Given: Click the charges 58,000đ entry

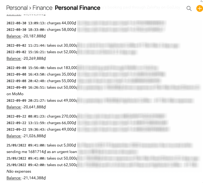Looking at the screenshot, I should [x=61, y=30].
